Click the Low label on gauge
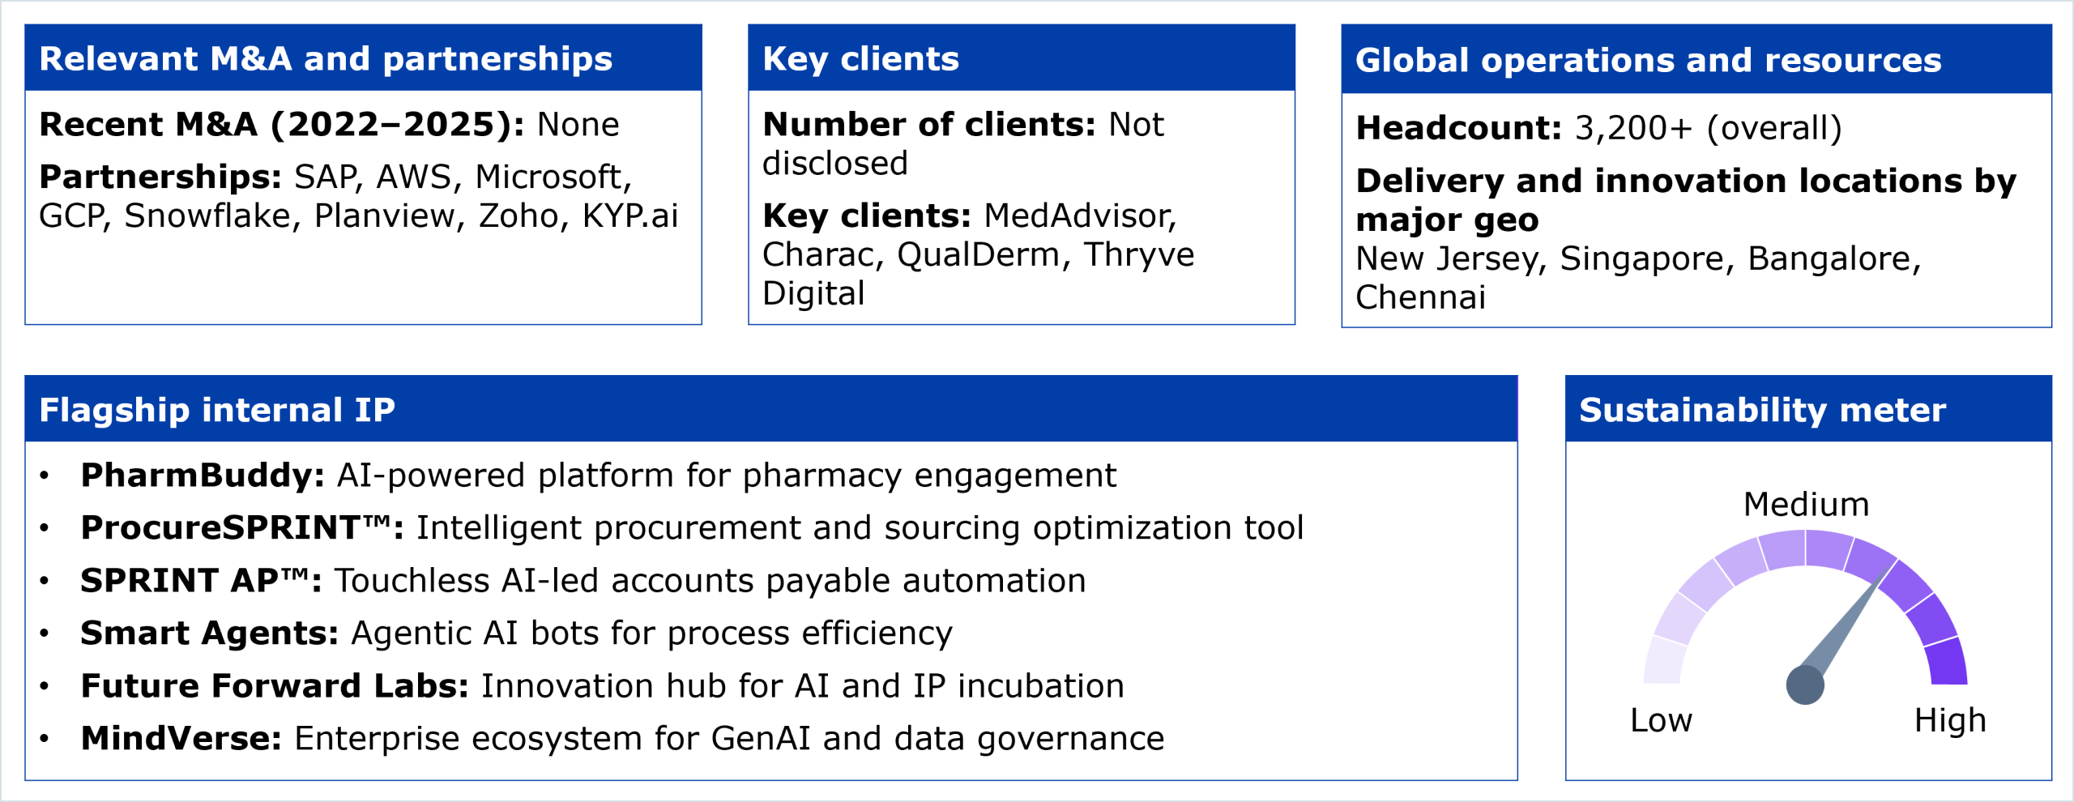Viewport: 2074px width, 802px height. (x=1661, y=720)
